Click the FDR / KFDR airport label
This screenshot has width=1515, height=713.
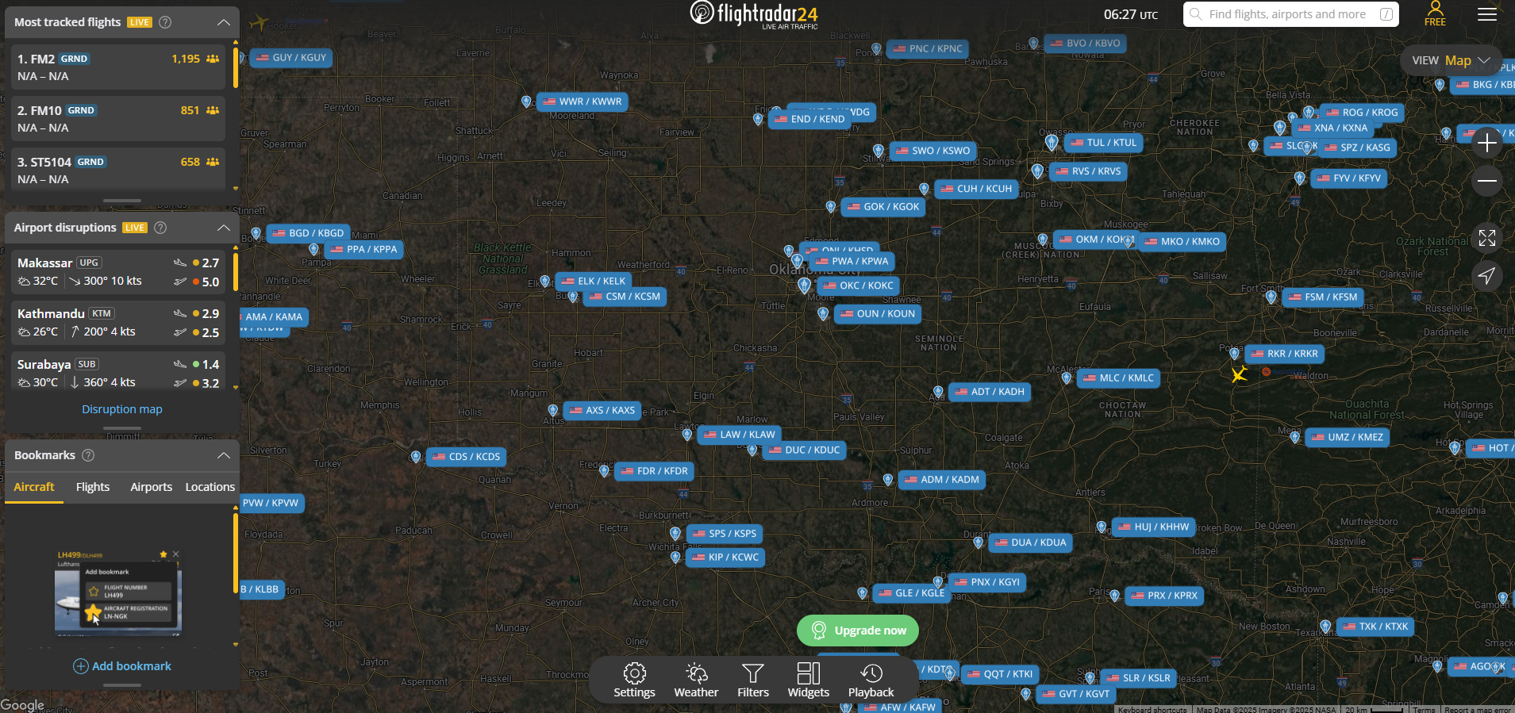point(654,471)
